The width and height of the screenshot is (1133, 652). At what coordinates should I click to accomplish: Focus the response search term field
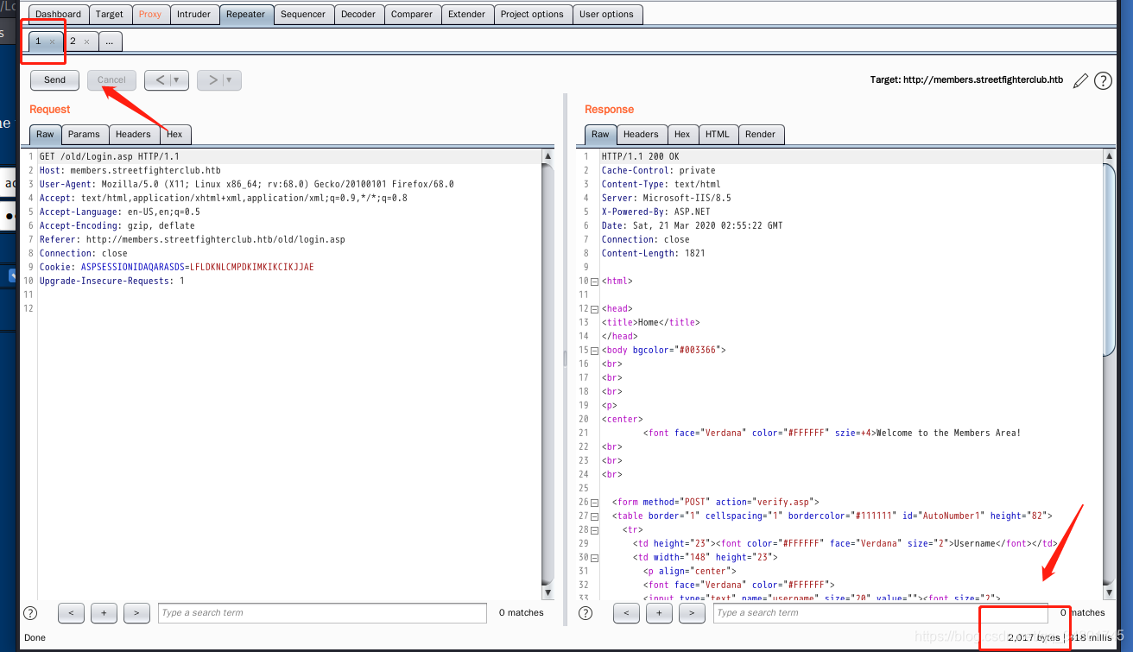pyautogui.click(x=880, y=613)
